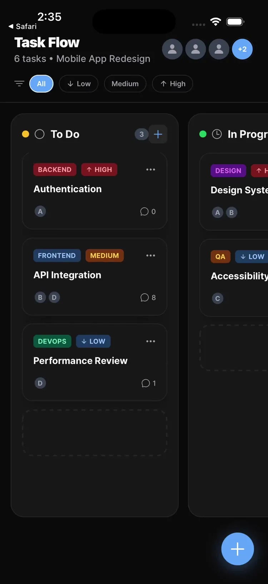The width and height of the screenshot is (268, 584).
Task: Tap assignee A on Design System card
Action: click(x=217, y=212)
